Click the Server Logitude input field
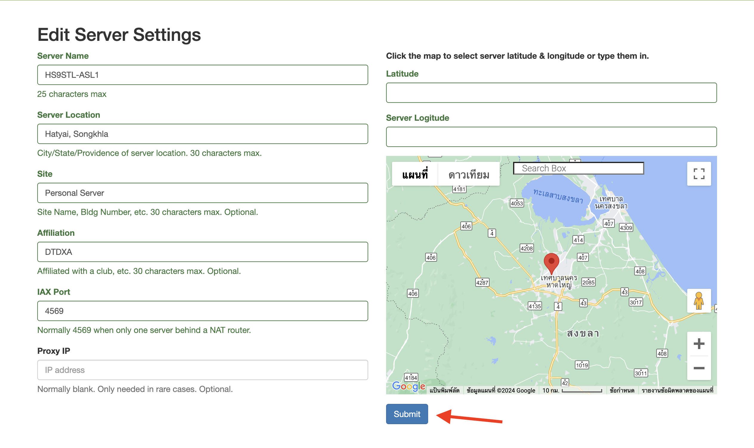 pos(551,137)
